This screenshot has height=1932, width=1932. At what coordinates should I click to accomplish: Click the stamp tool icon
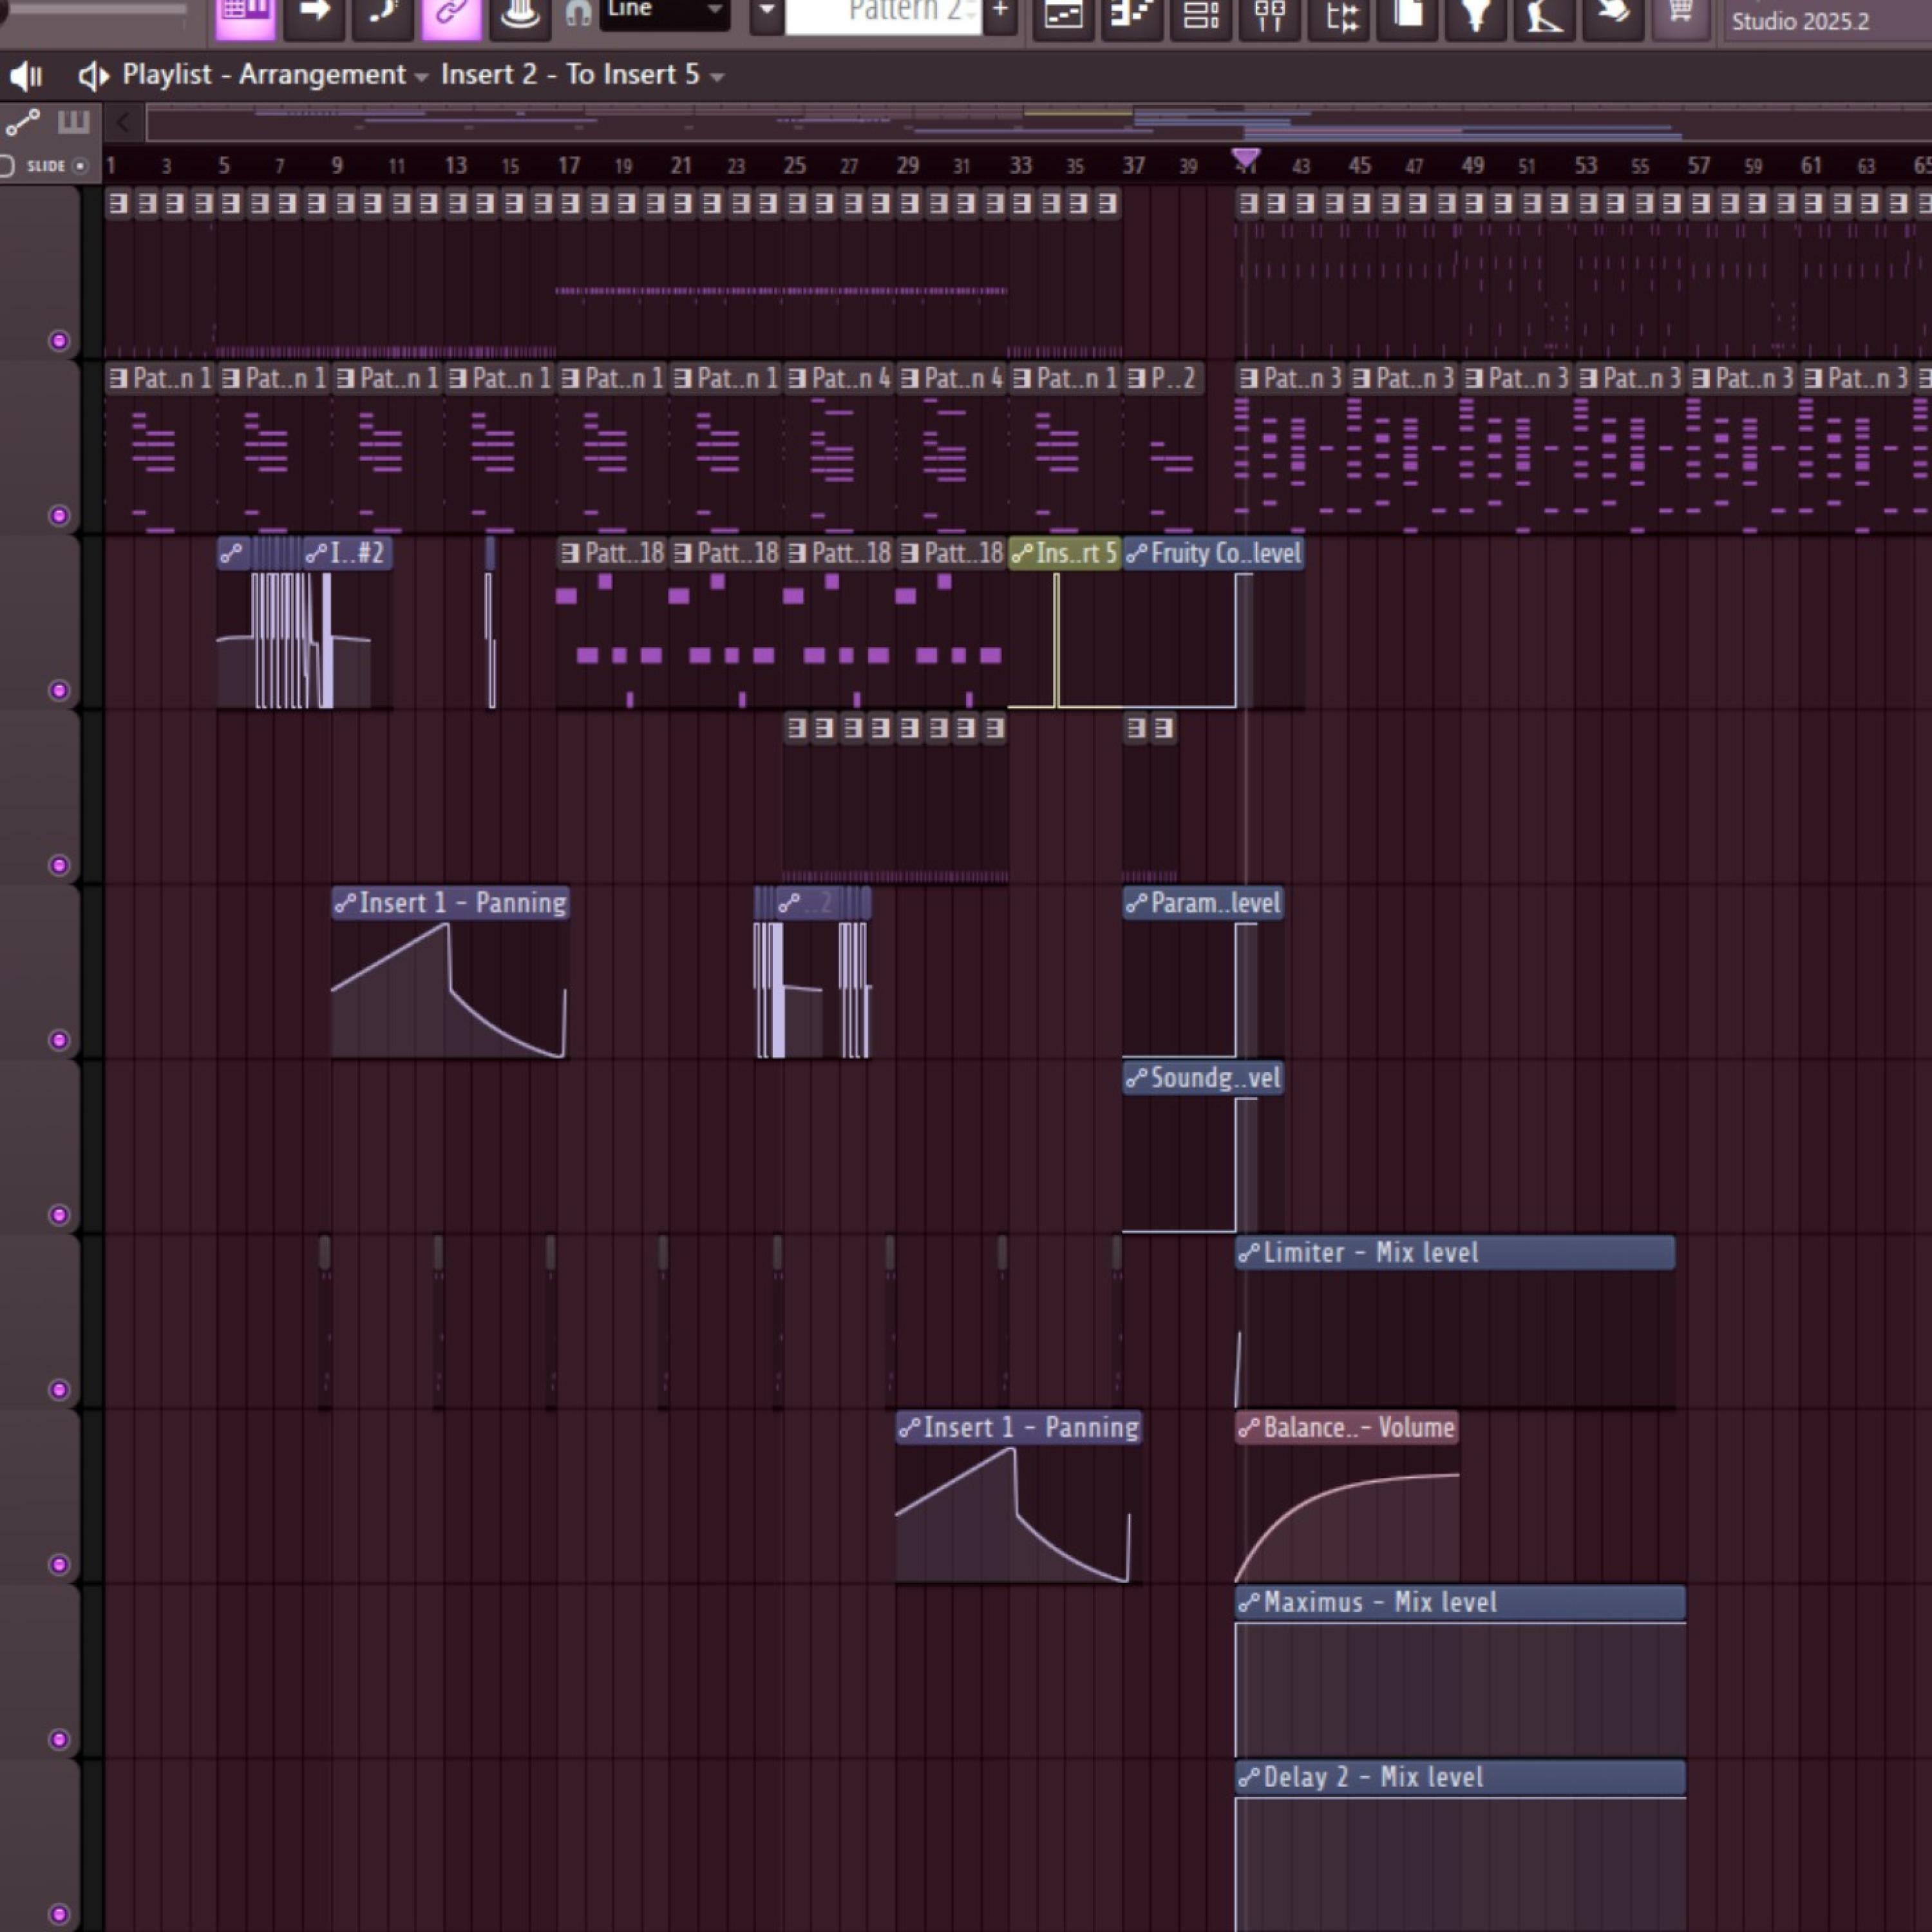pos(519,14)
